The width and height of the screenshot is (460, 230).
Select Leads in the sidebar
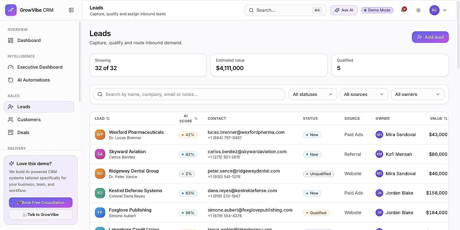tap(39, 107)
